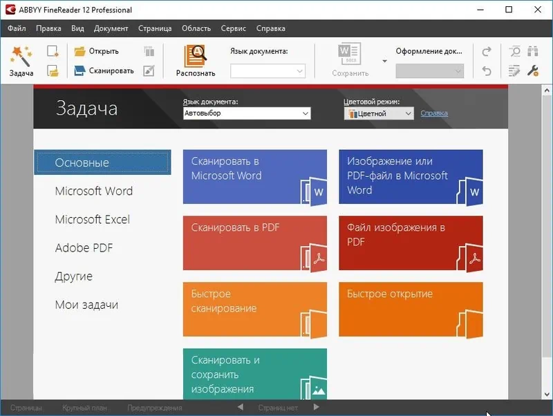Open the Цветной color mode dropdown
Screen dimensions: 553x416
point(408,113)
